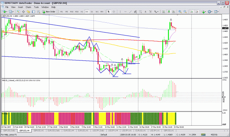Toggle chart Auto Scroll
Viewport: 230px width, 137px height.
pos(192,12)
